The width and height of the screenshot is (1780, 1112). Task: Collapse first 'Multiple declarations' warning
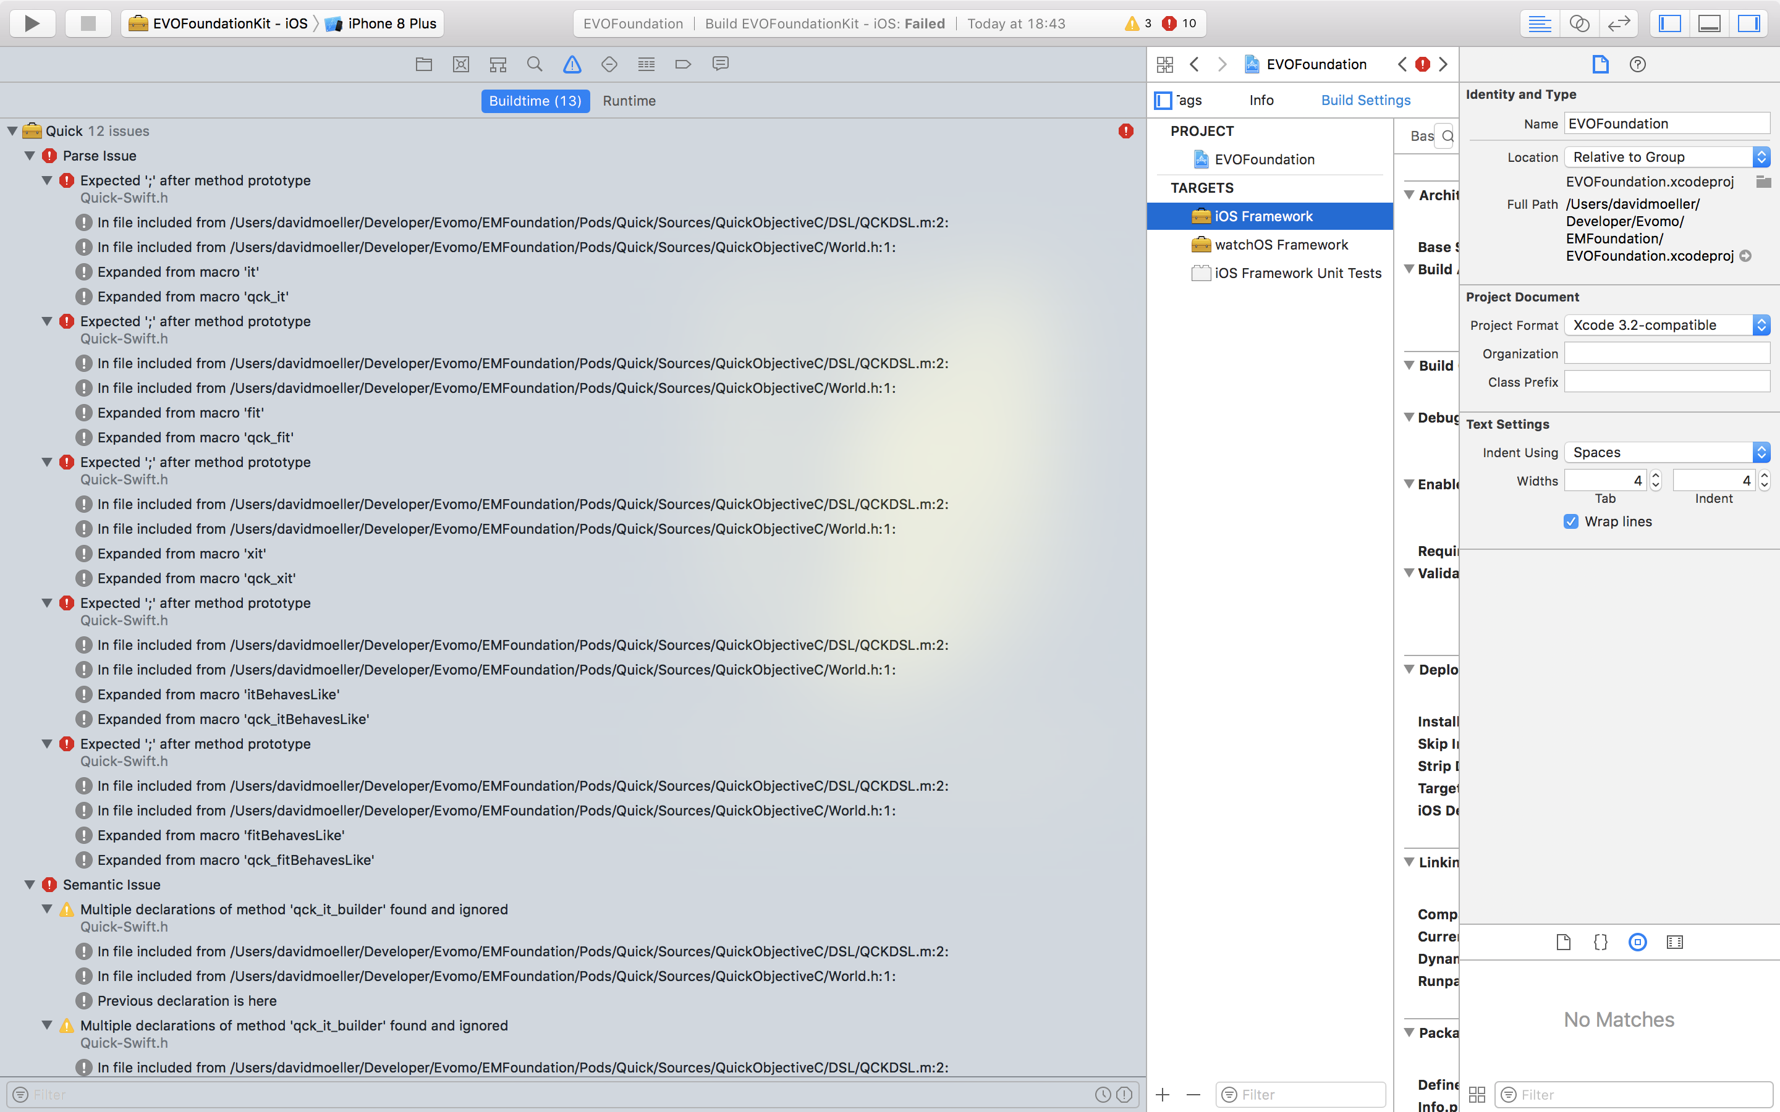(47, 909)
